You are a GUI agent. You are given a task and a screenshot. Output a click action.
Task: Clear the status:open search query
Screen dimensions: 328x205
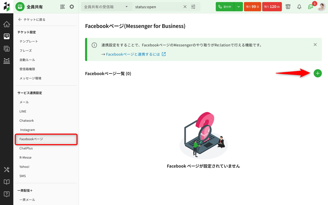pos(185,7)
